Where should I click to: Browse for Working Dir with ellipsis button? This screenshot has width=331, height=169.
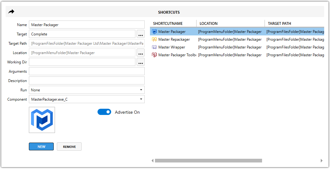tap(141, 62)
